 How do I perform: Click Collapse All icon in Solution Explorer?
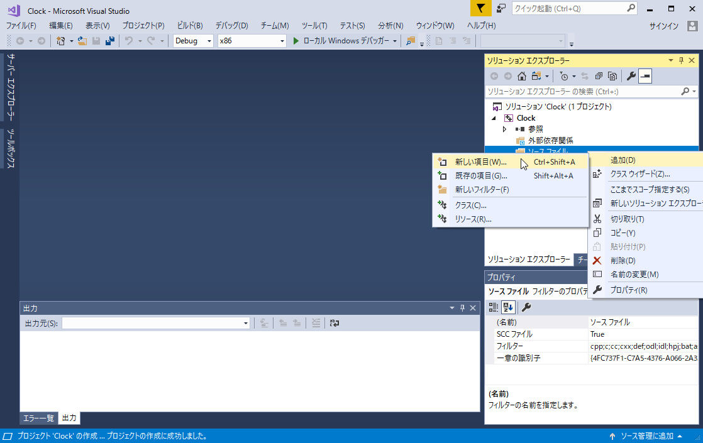pyautogui.click(x=599, y=76)
